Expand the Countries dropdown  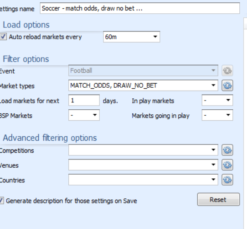[143, 180]
